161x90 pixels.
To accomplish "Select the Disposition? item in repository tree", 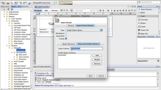I will pos(21,50).
